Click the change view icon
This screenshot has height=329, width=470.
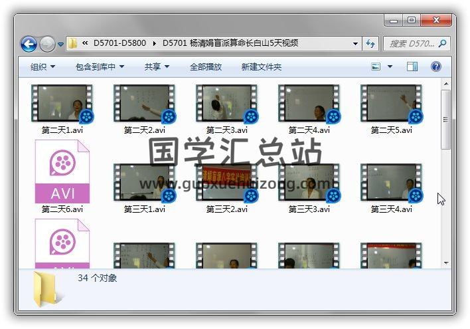point(376,66)
